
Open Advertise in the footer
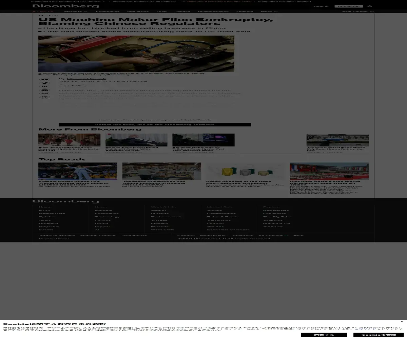(243, 235)
